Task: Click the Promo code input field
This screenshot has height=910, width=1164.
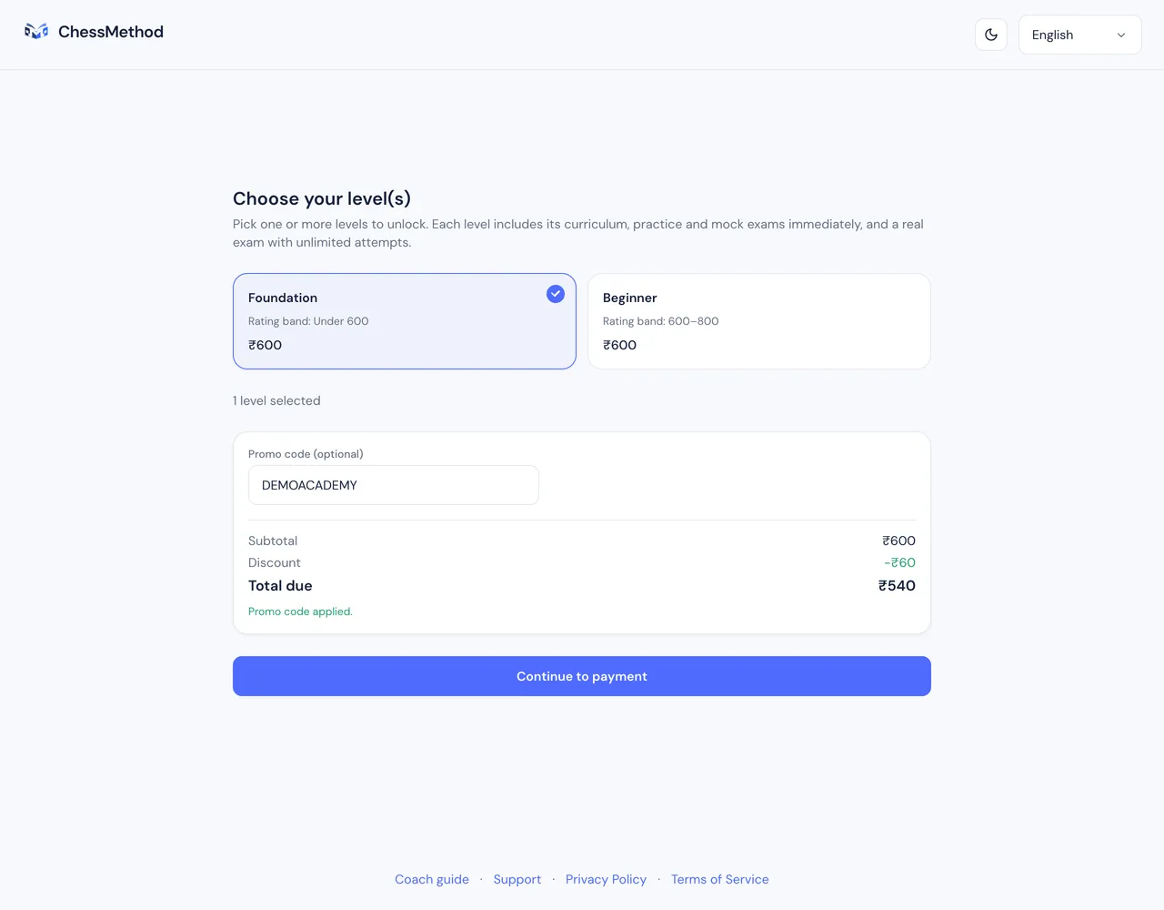Action: (x=394, y=485)
